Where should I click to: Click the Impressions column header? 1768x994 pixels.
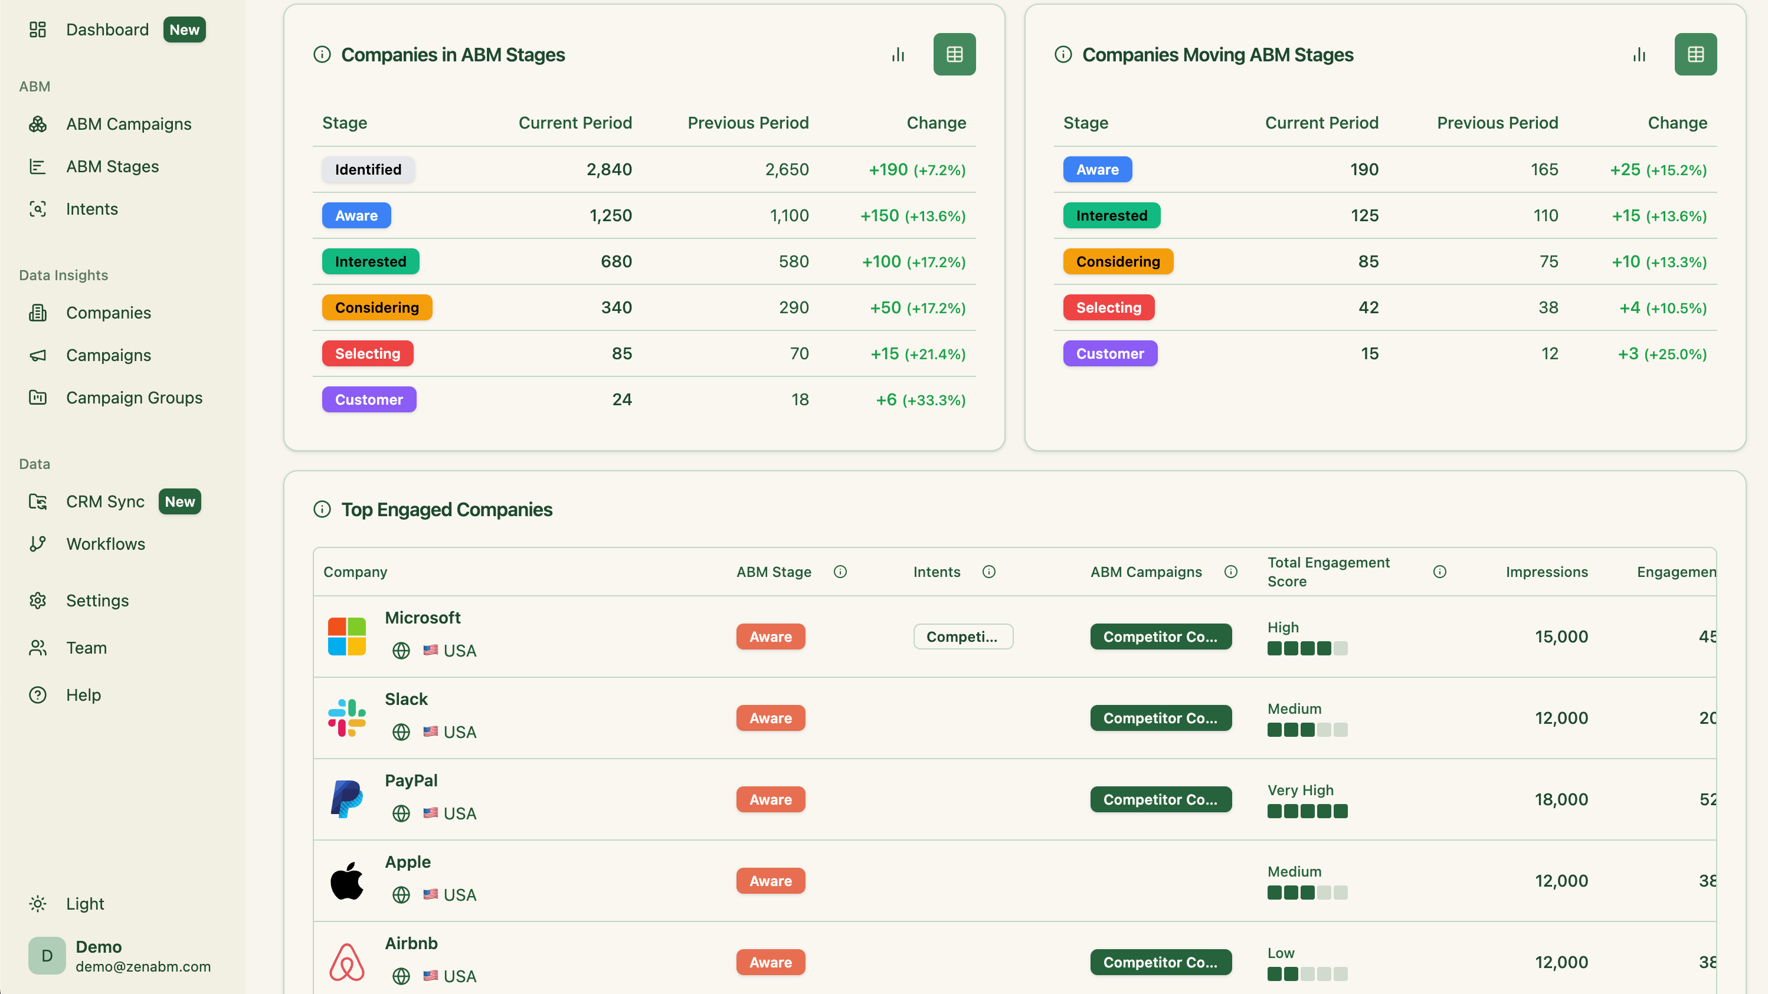coord(1546,572)
